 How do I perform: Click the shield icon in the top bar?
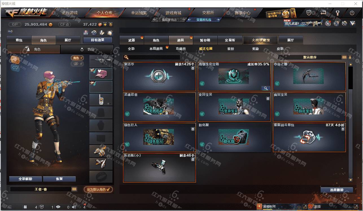[309, 13]
